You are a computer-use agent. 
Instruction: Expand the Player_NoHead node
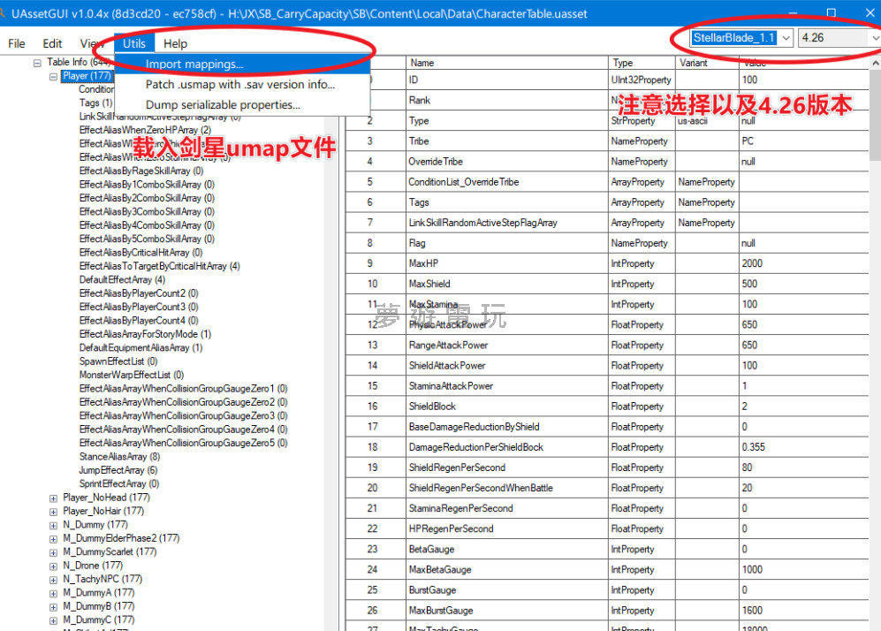pyautogui.click(x=54, y=498)
